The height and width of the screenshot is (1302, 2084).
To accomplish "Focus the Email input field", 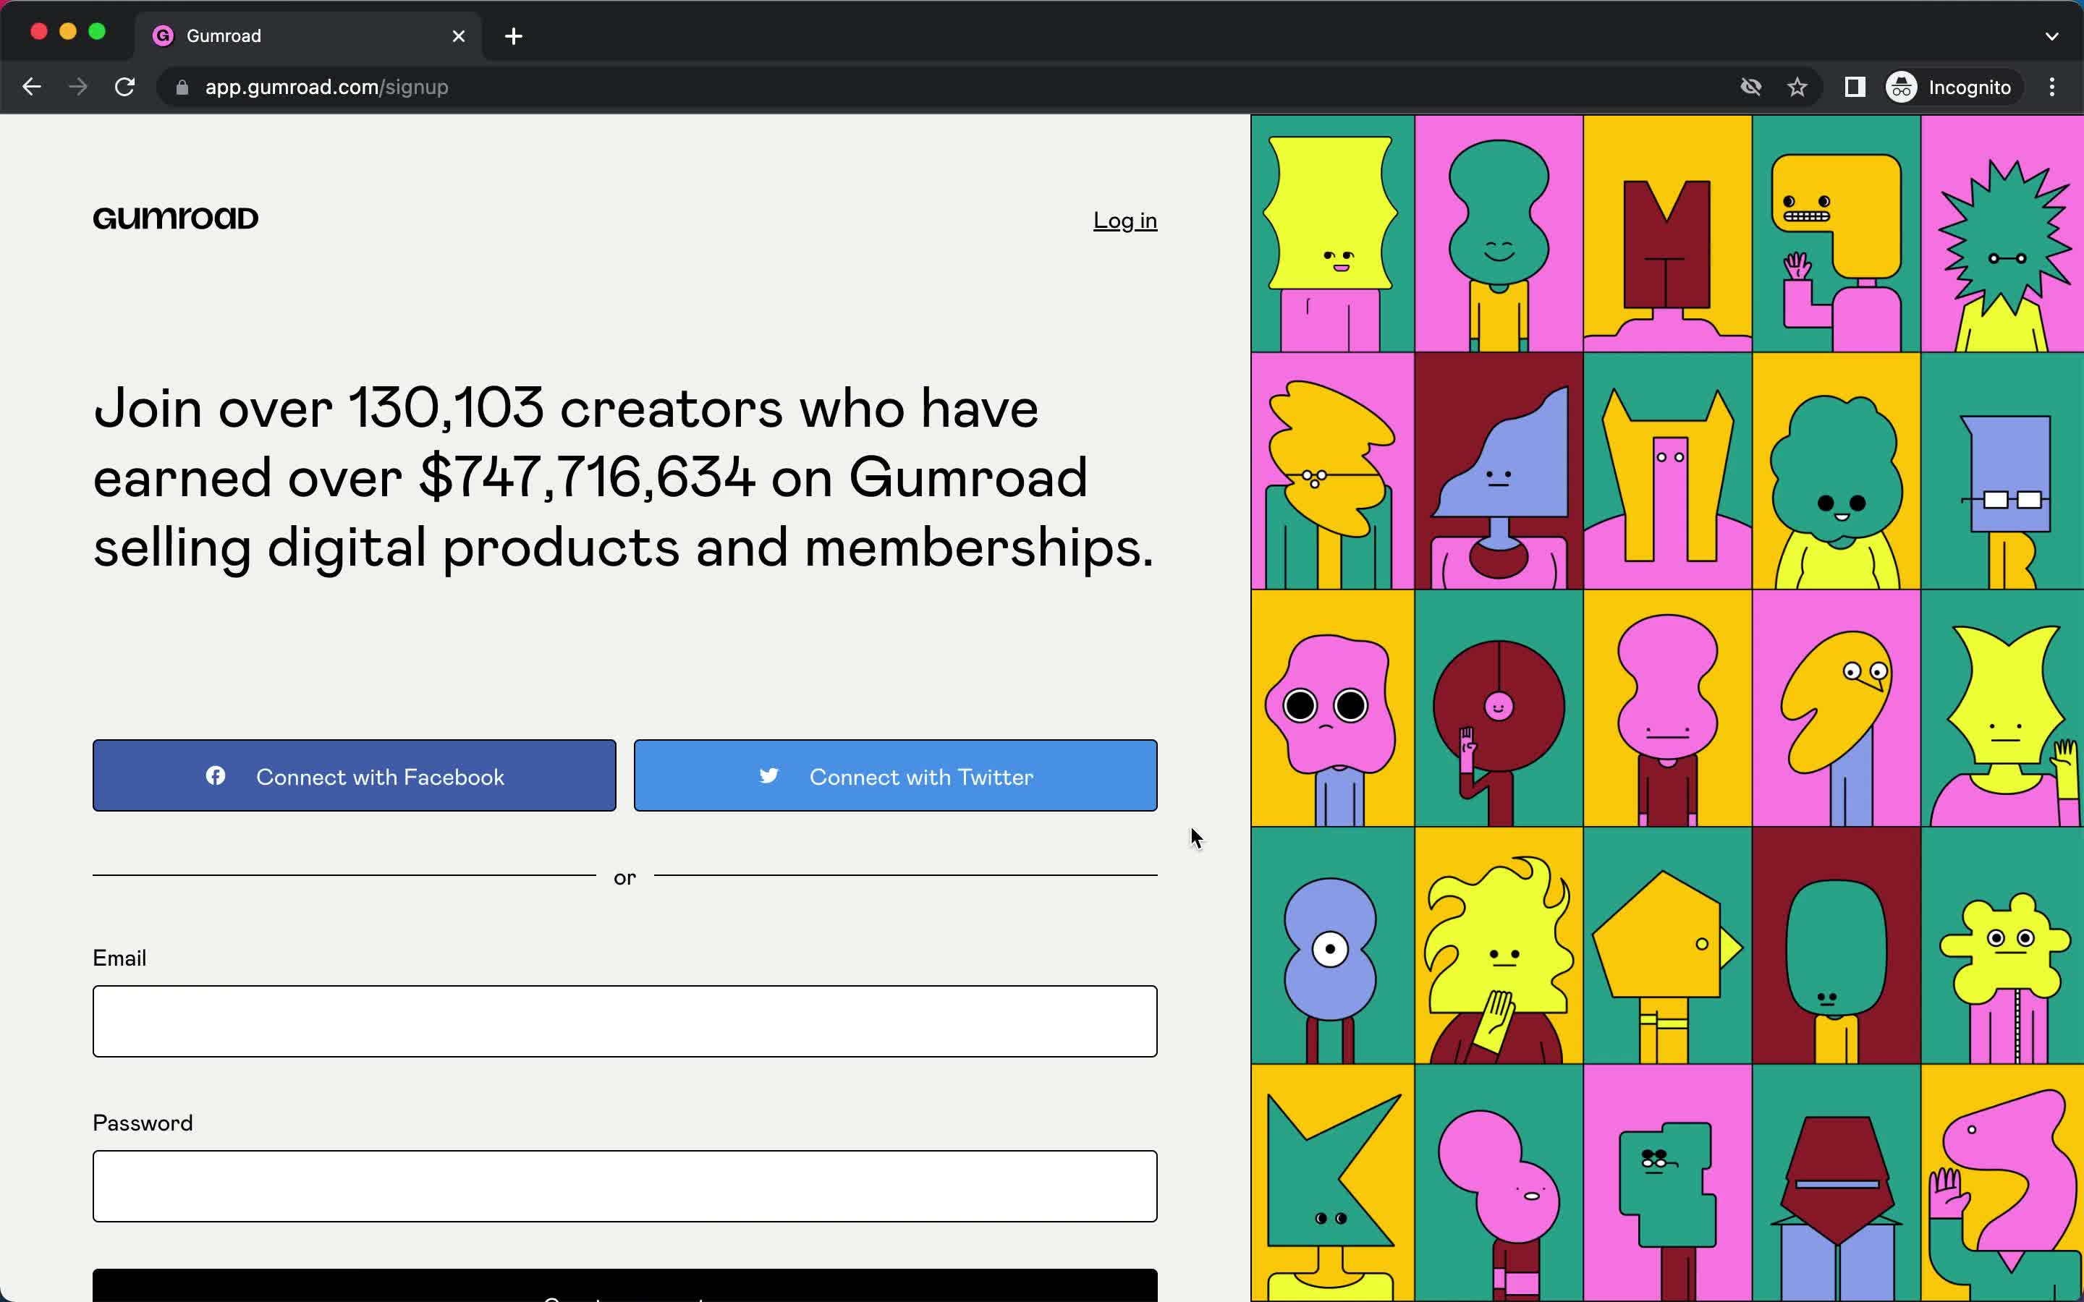I will pos(625,1021).
